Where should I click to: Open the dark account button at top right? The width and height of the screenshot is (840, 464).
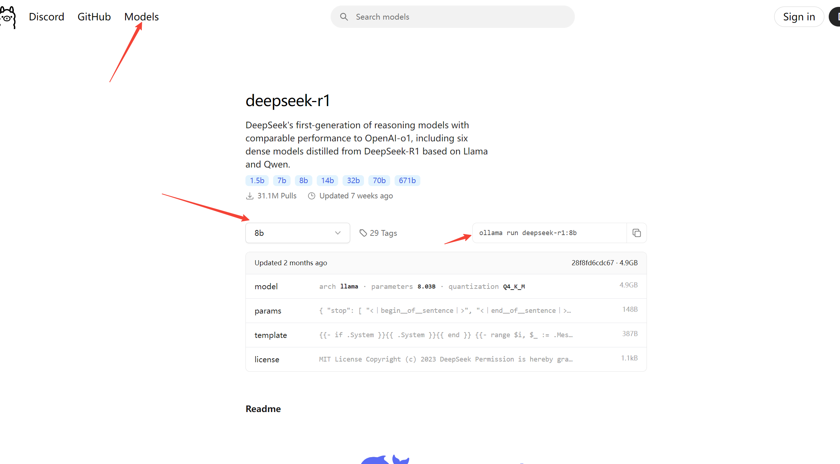(835, 16)
